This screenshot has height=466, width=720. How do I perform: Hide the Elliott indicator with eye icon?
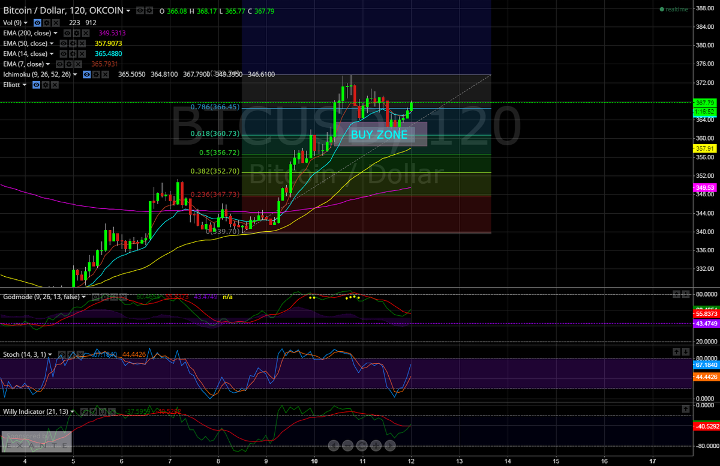pos(36,85)
